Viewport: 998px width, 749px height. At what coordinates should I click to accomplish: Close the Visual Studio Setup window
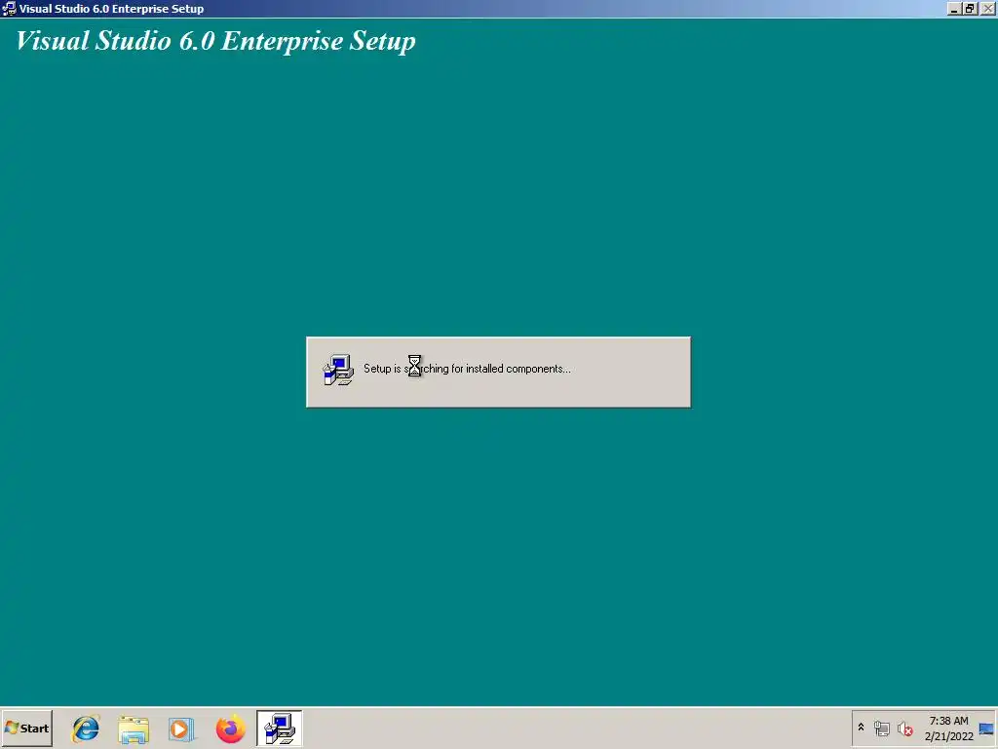pos(987,8)
